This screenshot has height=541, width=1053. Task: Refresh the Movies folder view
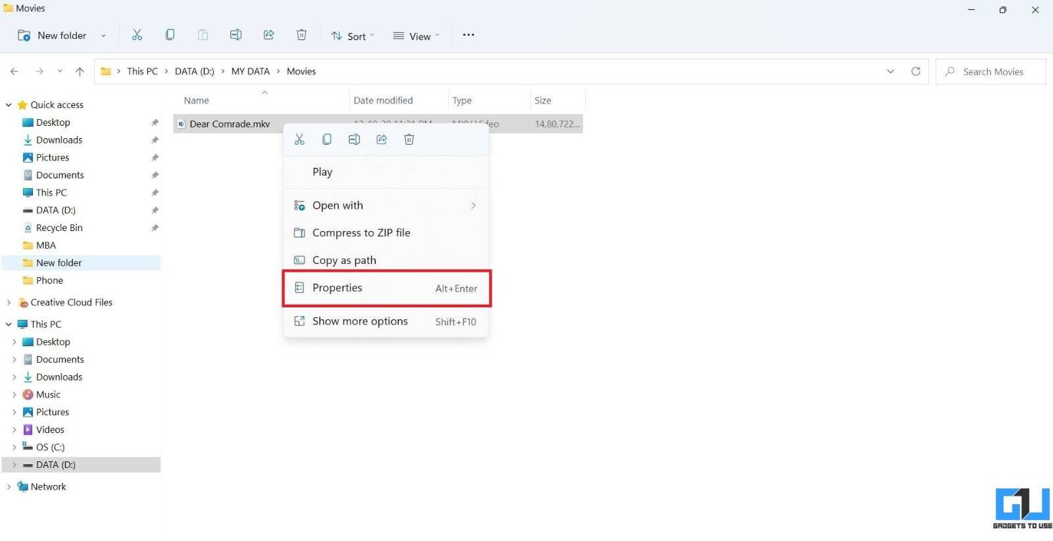pos(915,71)
